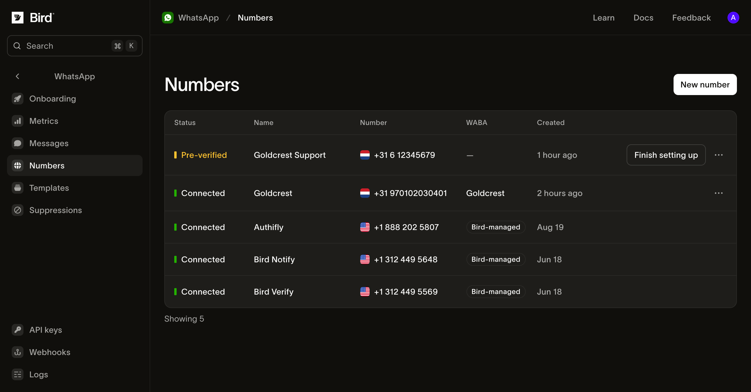Click number +31 970102030401
The height and width of the screenshot is (392, 751).
tap(410, 193)
